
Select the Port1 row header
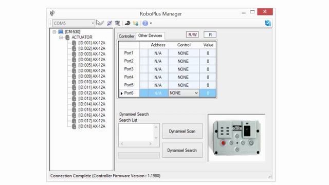[129, 53]
